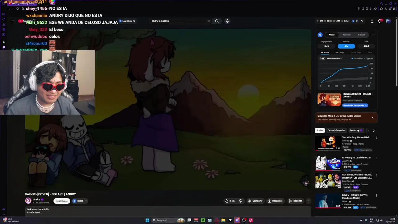This screenshot has width=398, height=224.
Task: Click the SOLARE COVER thumbnail
Action: click(329, 100)
